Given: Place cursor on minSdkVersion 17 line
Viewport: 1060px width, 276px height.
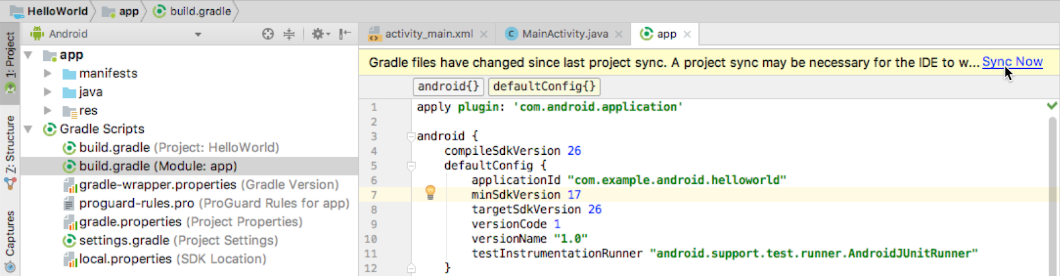Looking at the screenshot, I should tap(526, 195).
